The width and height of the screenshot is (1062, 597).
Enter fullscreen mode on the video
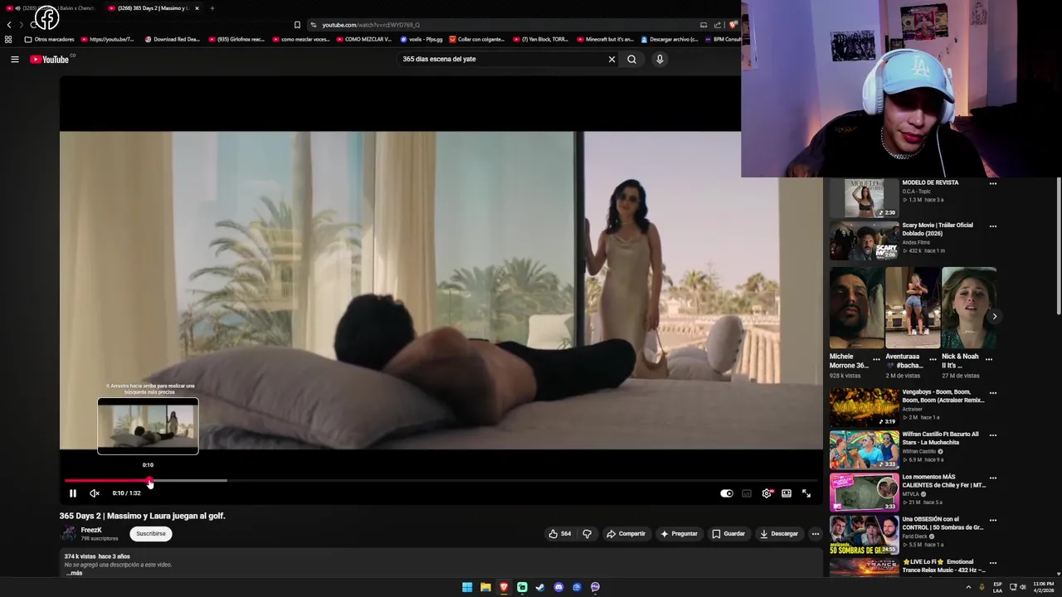(x=806, y=493)
